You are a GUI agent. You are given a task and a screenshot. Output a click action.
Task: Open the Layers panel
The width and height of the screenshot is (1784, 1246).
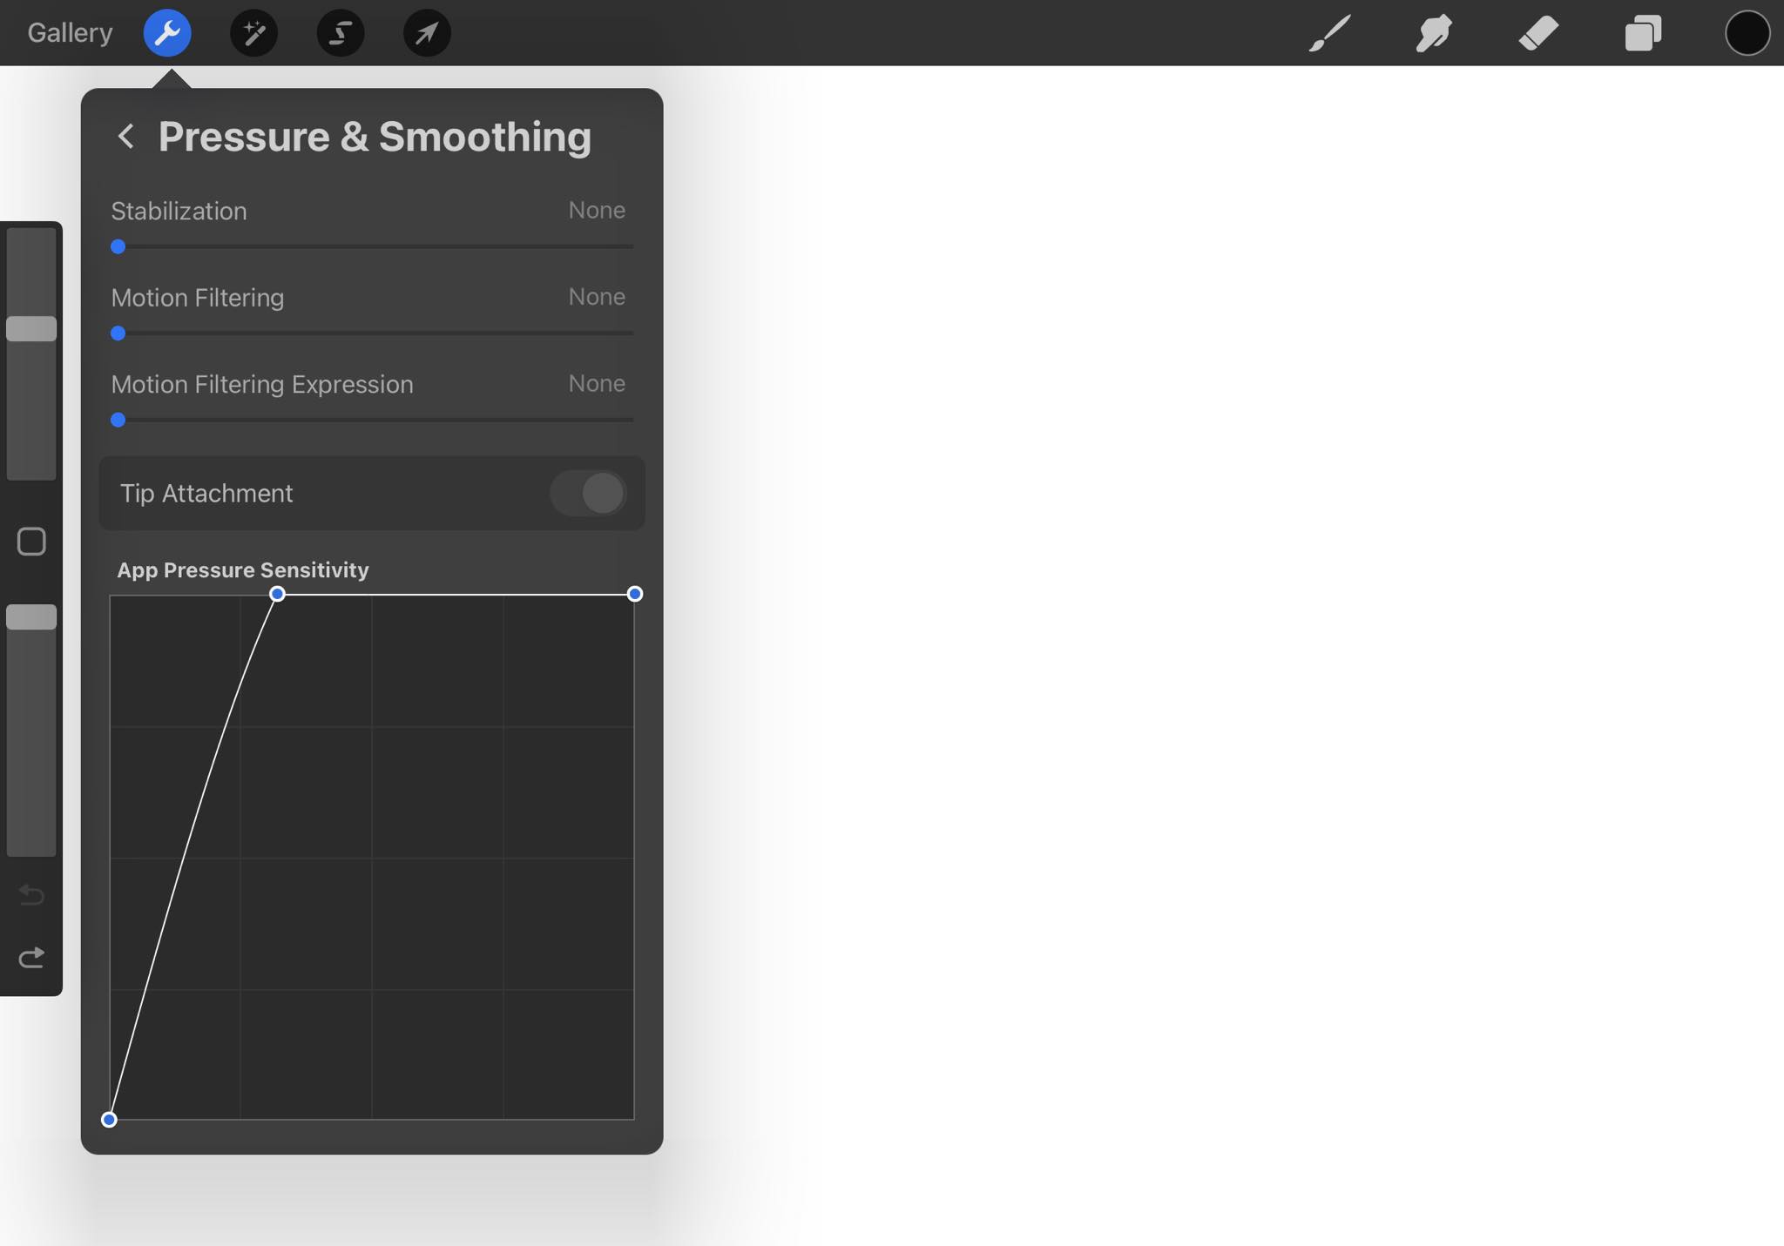click(1645, 32)
